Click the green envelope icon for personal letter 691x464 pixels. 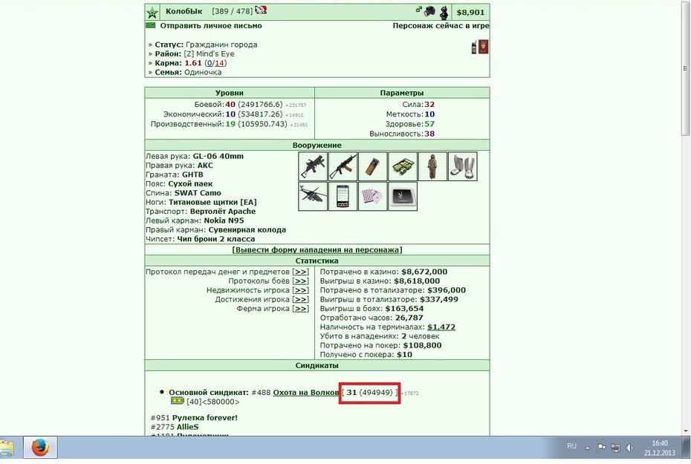click(x=151, y=25)
